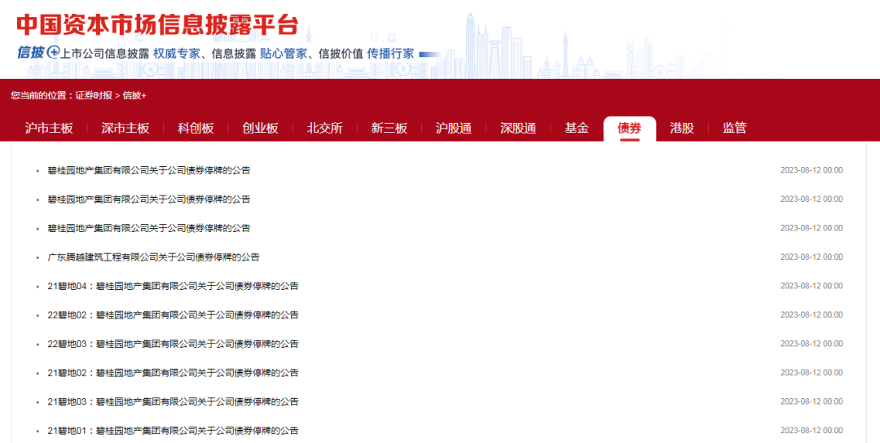880x443 pixels.
Task: Go to the 创业板 tab
Action: tap(261, 128)
